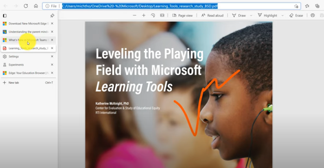Print the PDF document
Viewport: 324px width, 168px height.
click(313, 15)
